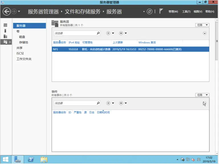Sort servers by 上次更新 column
This screenshot has height=164, width=219.
click(118, 42)
